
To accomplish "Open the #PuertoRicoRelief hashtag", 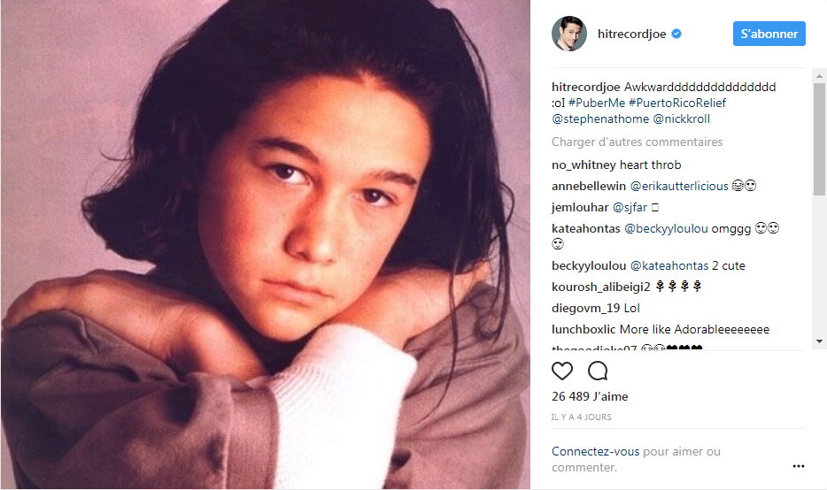I will point(677,103).
